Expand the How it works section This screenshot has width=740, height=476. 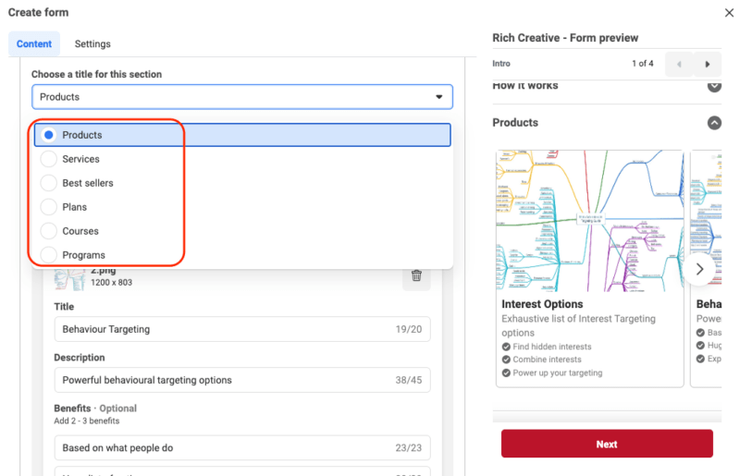(713, 86)
